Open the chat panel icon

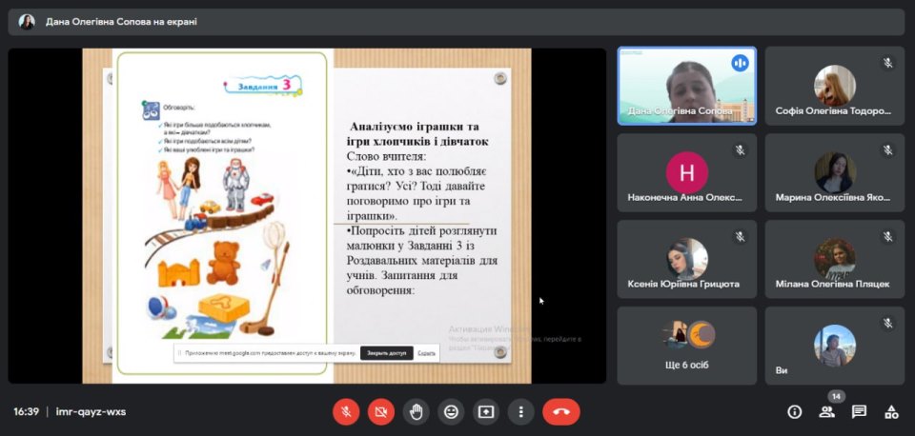tap(859, 412)
